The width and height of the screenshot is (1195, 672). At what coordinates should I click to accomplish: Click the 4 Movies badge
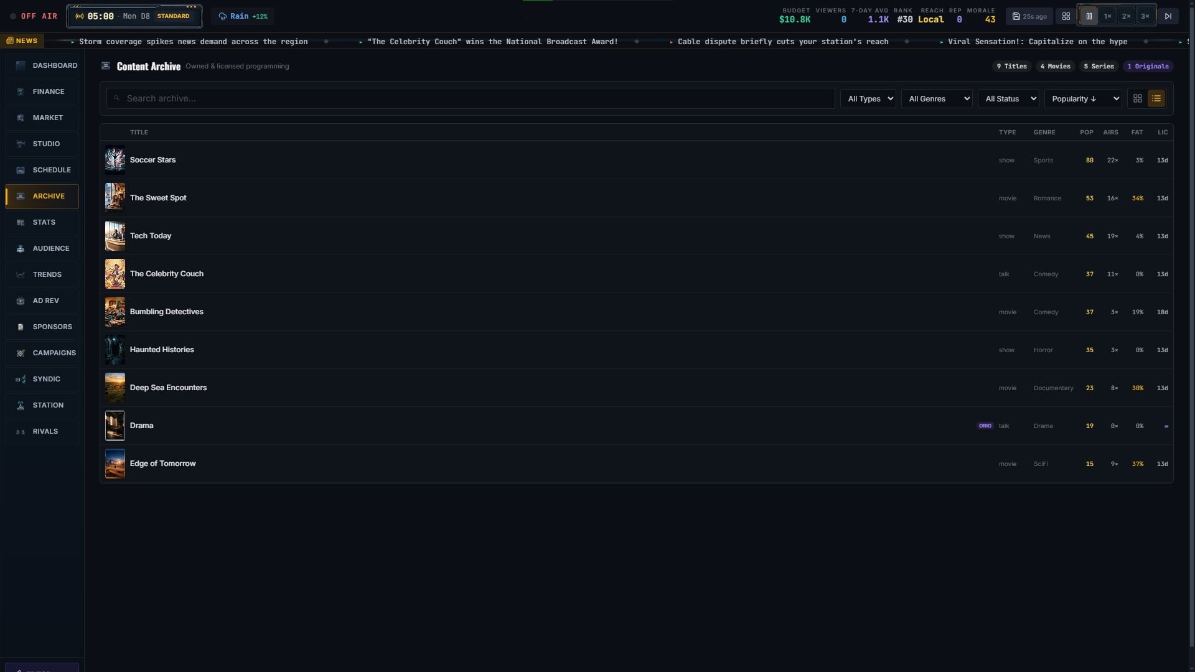coord(1056,66)
